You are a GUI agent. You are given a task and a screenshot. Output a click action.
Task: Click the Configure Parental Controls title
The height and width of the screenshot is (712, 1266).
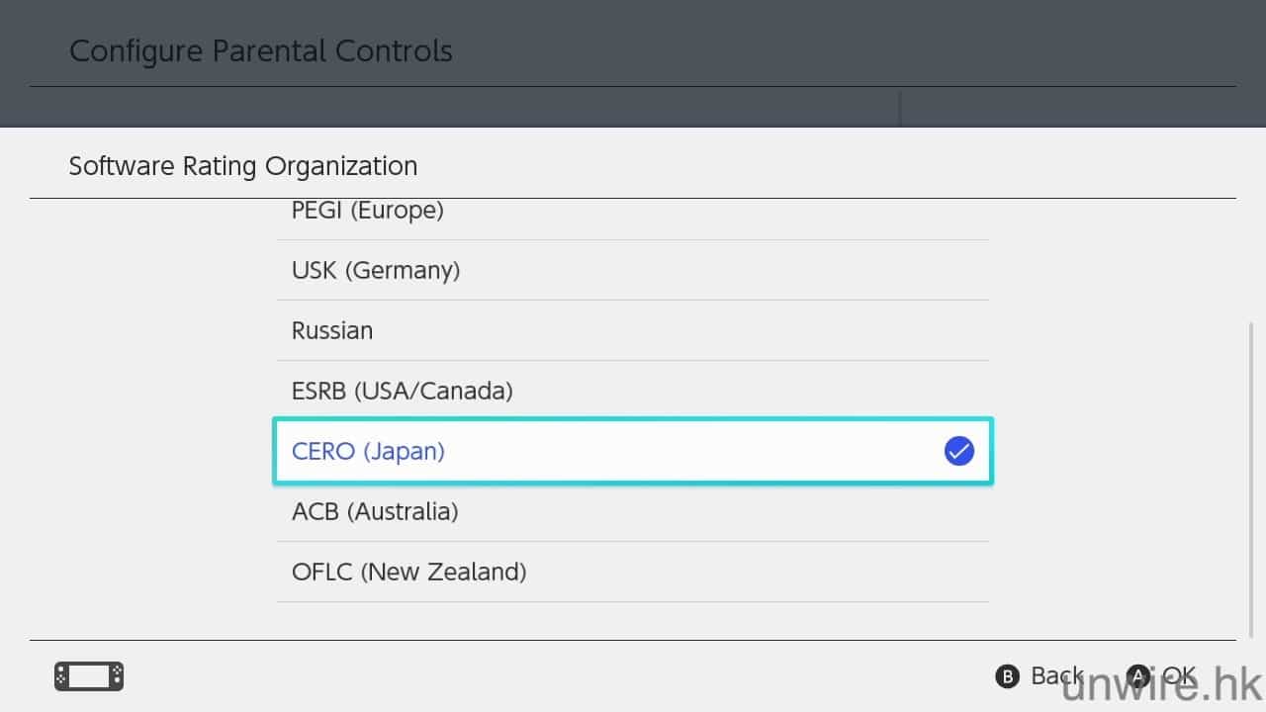[x=261, y=51]
